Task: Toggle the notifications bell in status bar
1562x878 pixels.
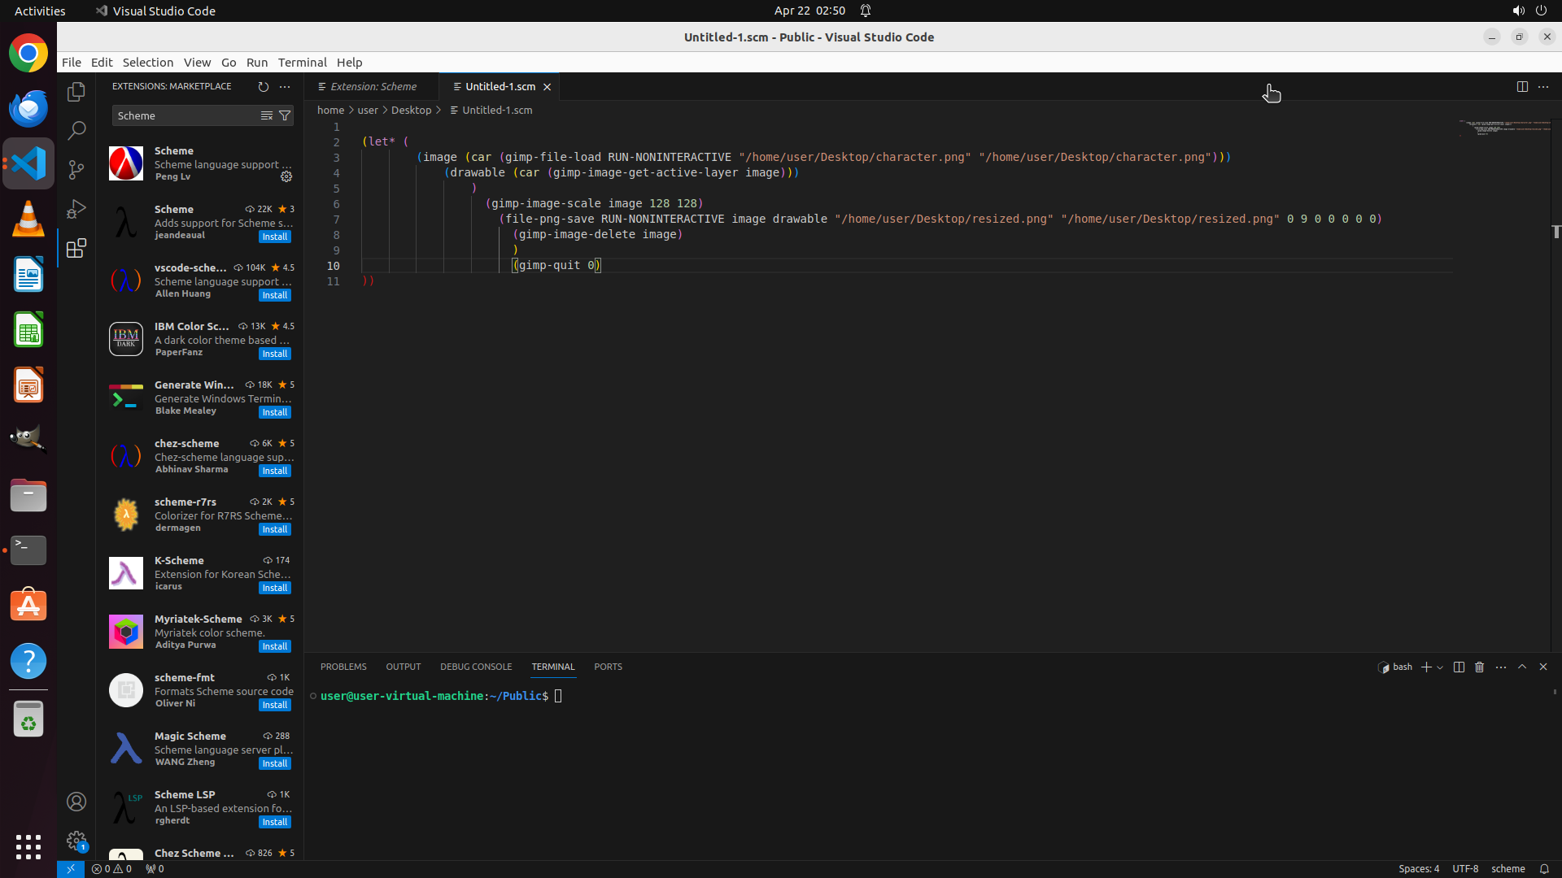Action: point(1544,868)
